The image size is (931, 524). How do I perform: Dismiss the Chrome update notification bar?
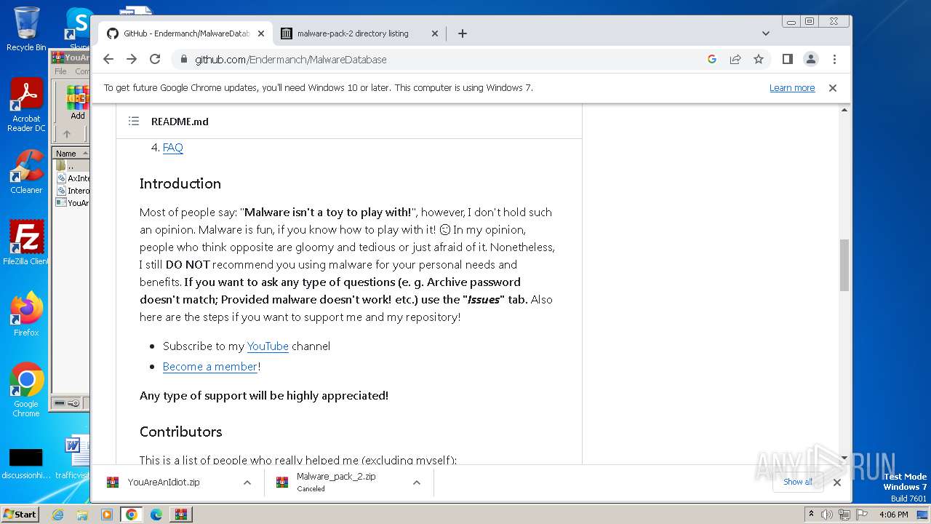[833, 88]
